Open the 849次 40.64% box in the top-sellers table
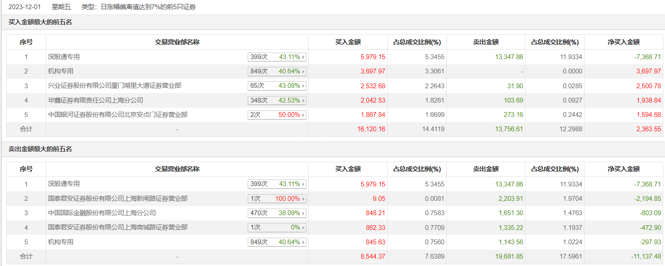Image resolution: width=665 pixels, height=266 pixels. coord(277,242)
